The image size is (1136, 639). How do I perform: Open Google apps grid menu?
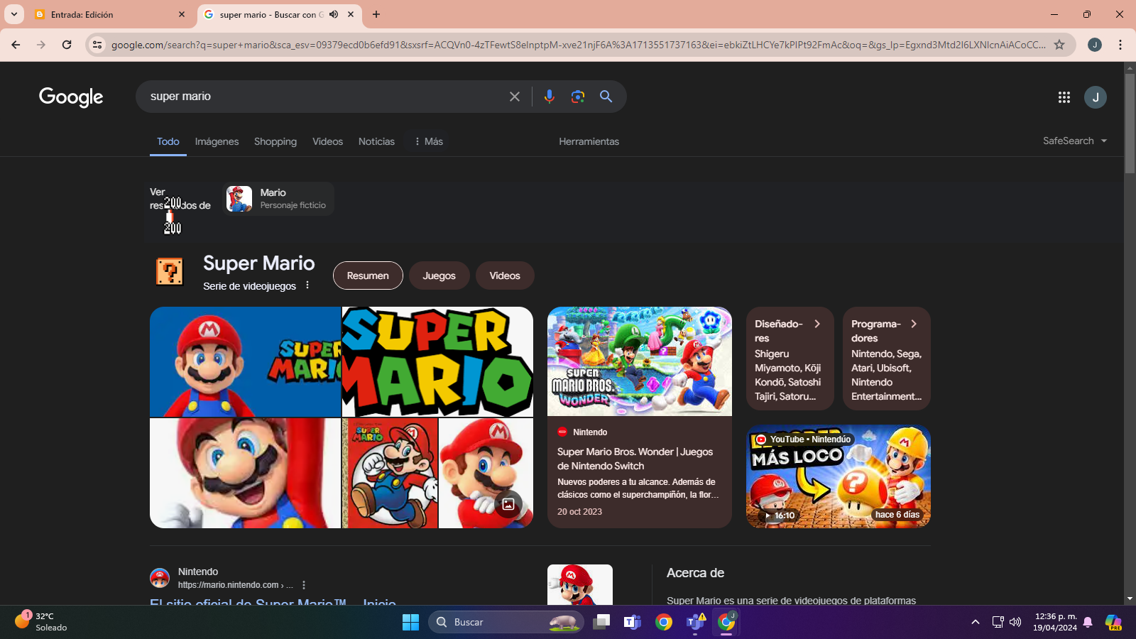1064,97
